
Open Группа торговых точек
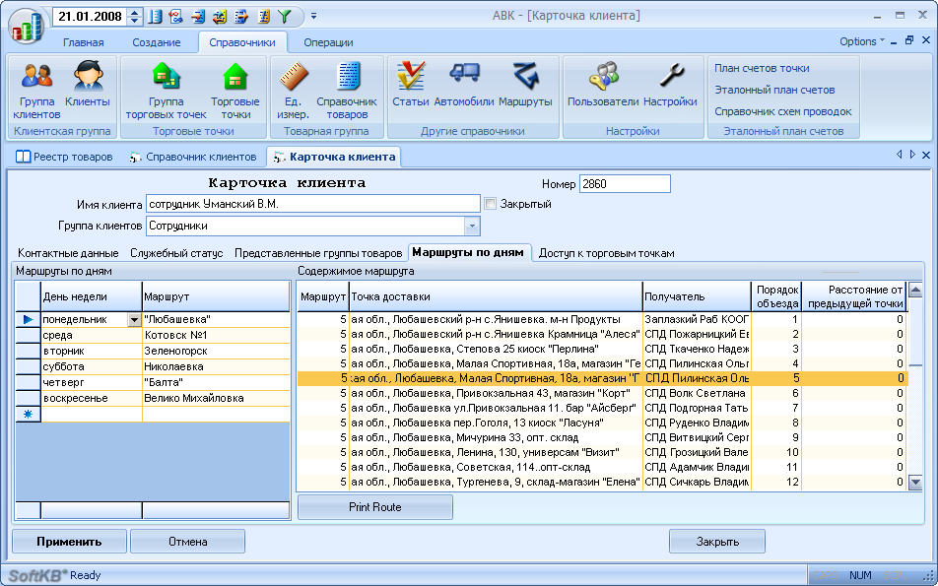tap(166, 91)
